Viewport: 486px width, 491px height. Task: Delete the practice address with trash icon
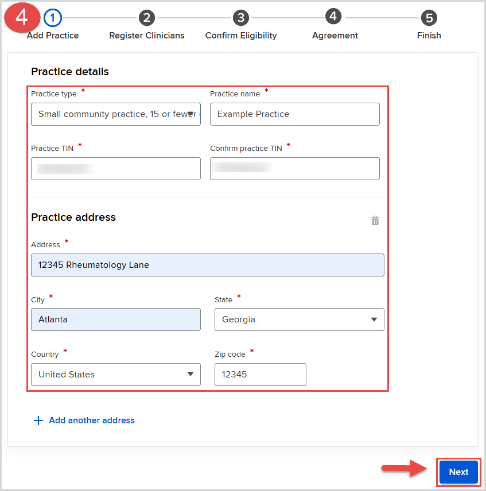[x=375, y=220]
